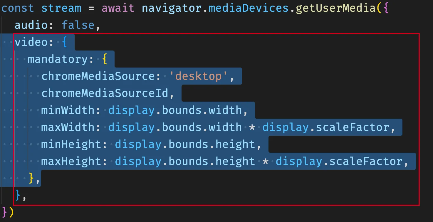Click the 'getUserMedia' method call
Viewport: 433px width, 222px height.
pyautogui.click(x=335, y=8)
